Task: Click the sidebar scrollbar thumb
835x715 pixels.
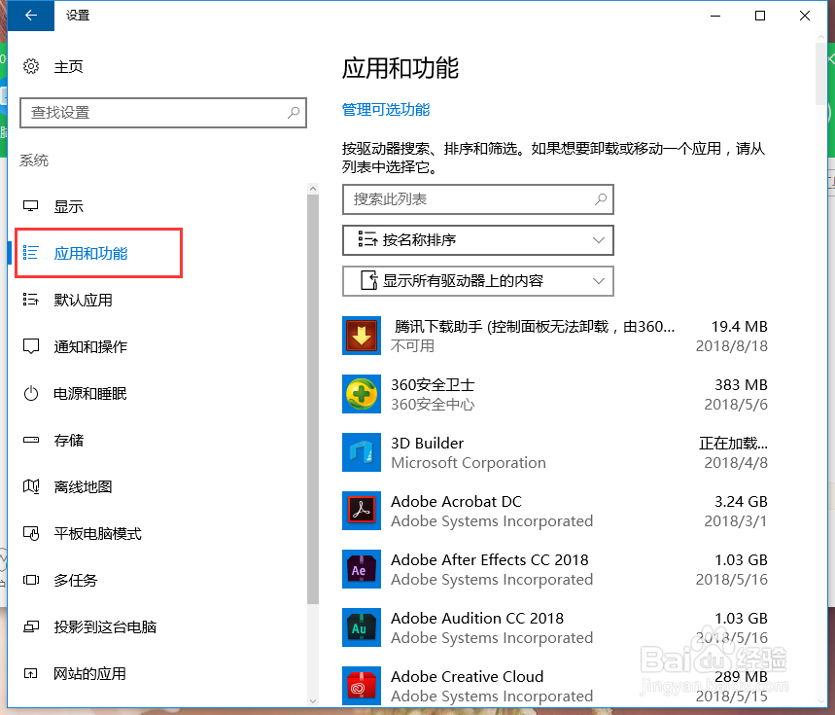Action: pos(313,400)
